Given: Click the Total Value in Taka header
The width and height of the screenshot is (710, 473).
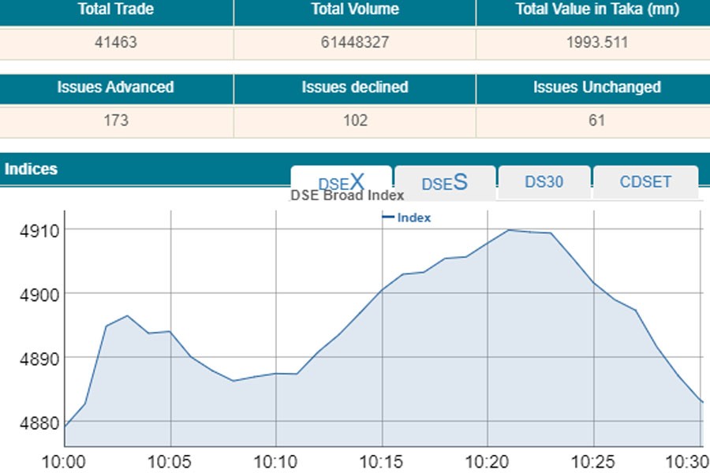Looking at the screenshot, I should click(596, 10).
